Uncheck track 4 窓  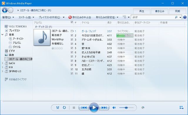pos(72,44)
